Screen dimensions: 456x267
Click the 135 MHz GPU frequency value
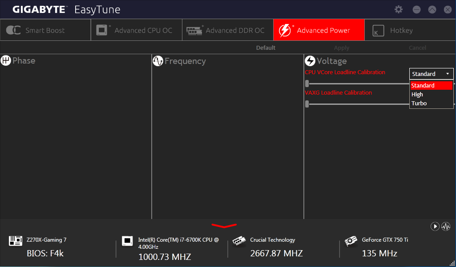coord(379,253)
